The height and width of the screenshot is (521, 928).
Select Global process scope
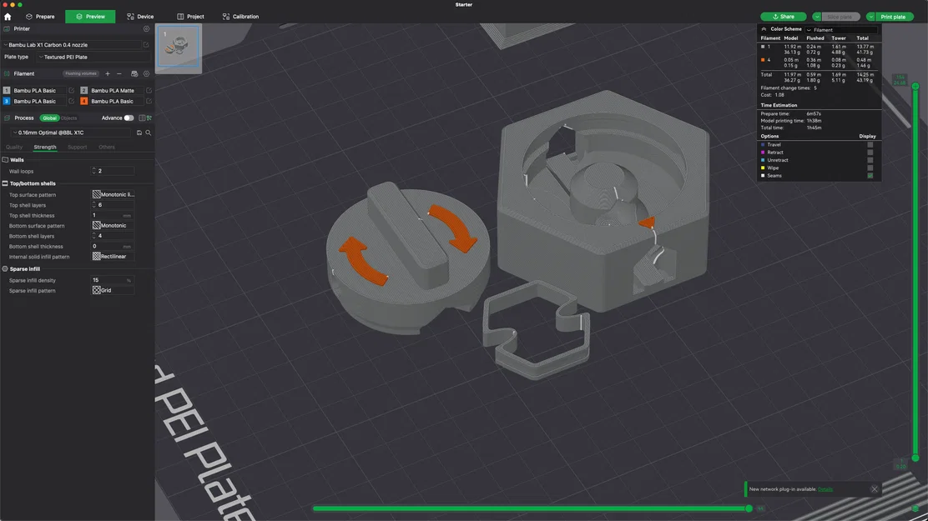tap(50, 118)
